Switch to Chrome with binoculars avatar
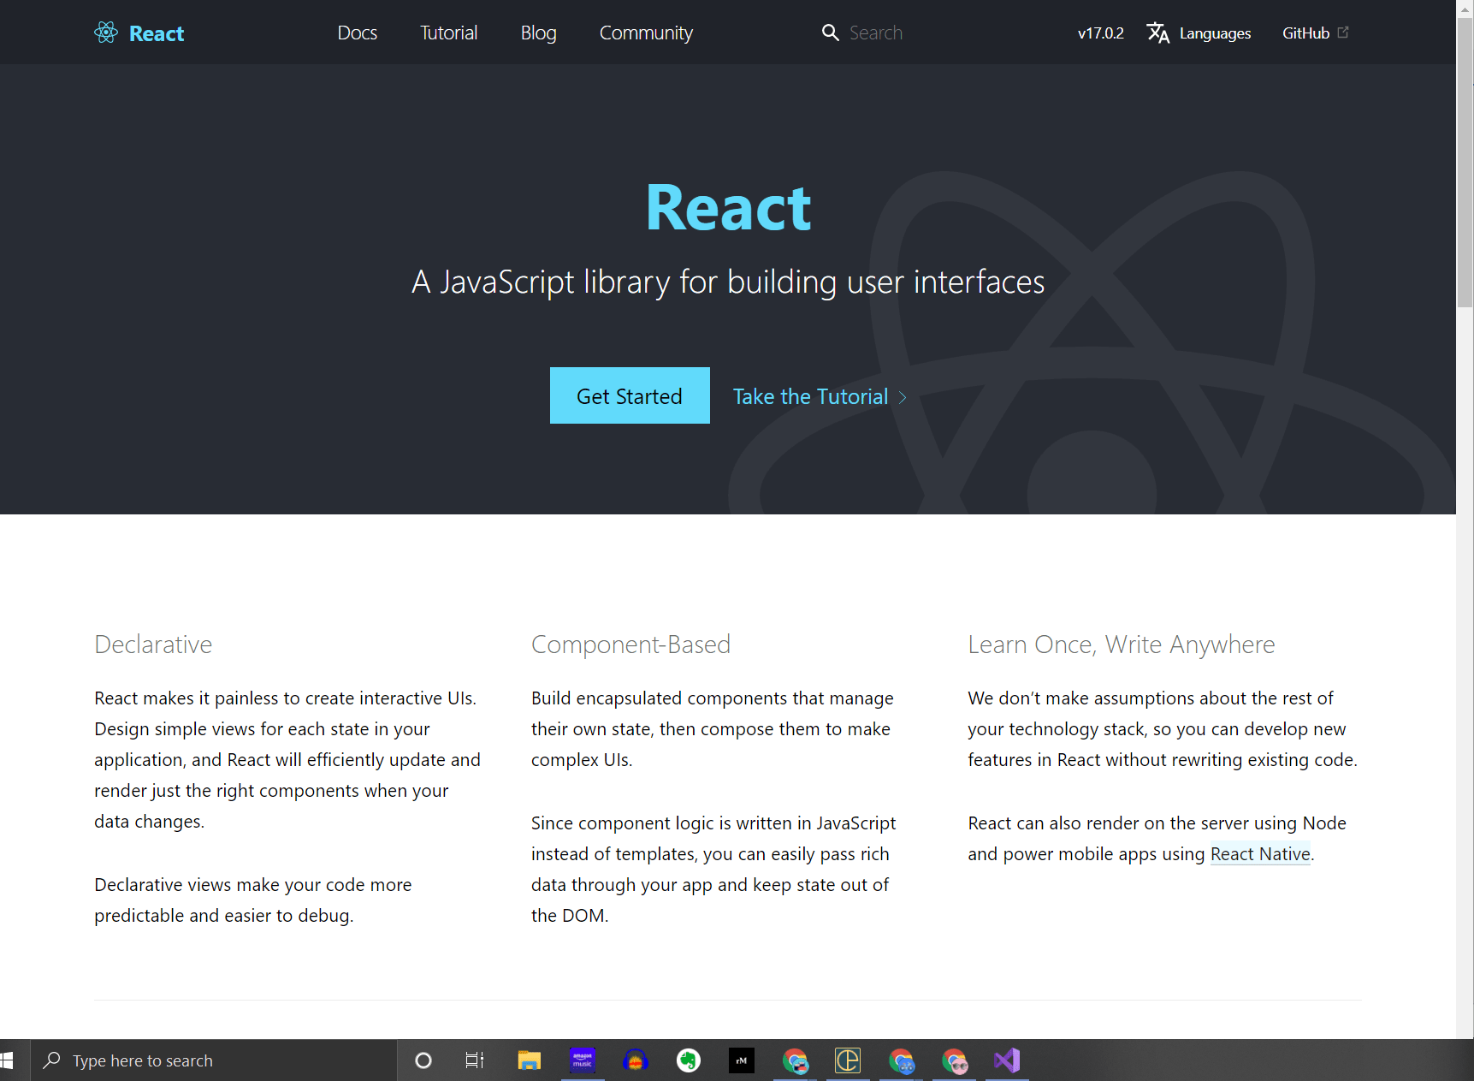This screenshot has height=1081, width=1474. coord(901,1060)
